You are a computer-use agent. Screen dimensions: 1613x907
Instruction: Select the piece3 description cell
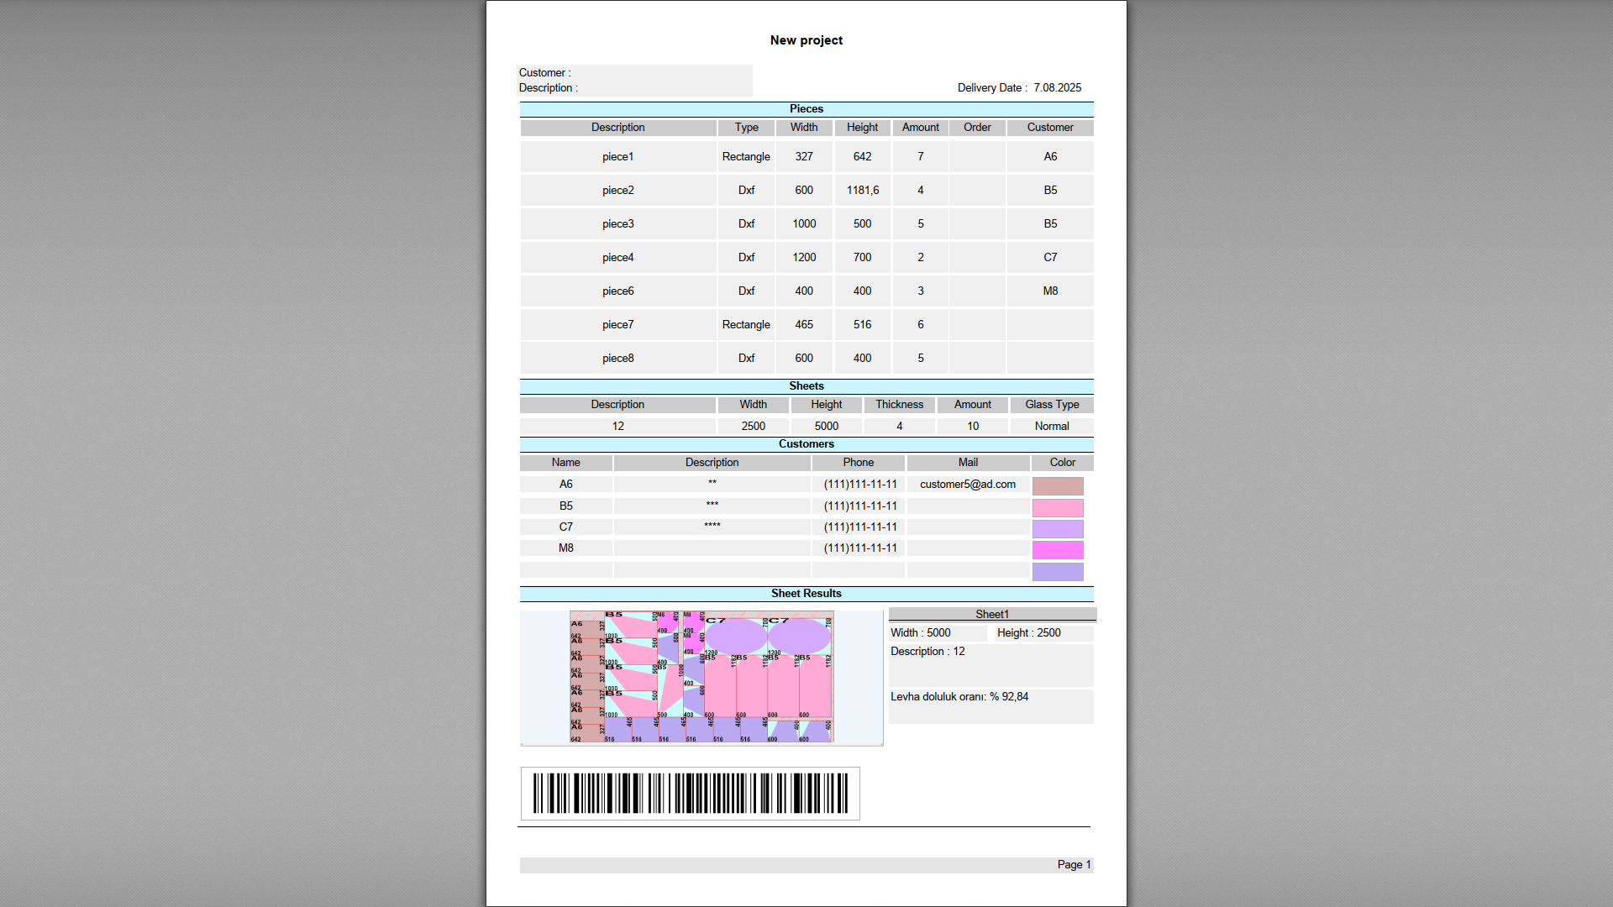(618, 224)
